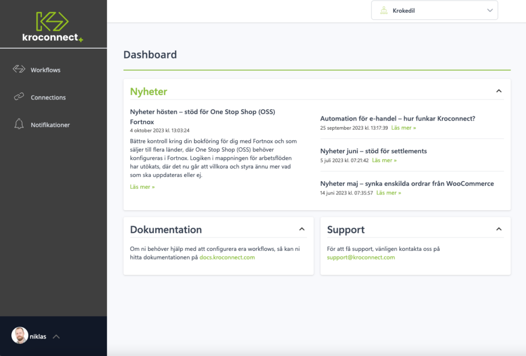This screenshot has width=526, height=356.
Task: Click the Connections chain-link icon
Action: (19, 96)
